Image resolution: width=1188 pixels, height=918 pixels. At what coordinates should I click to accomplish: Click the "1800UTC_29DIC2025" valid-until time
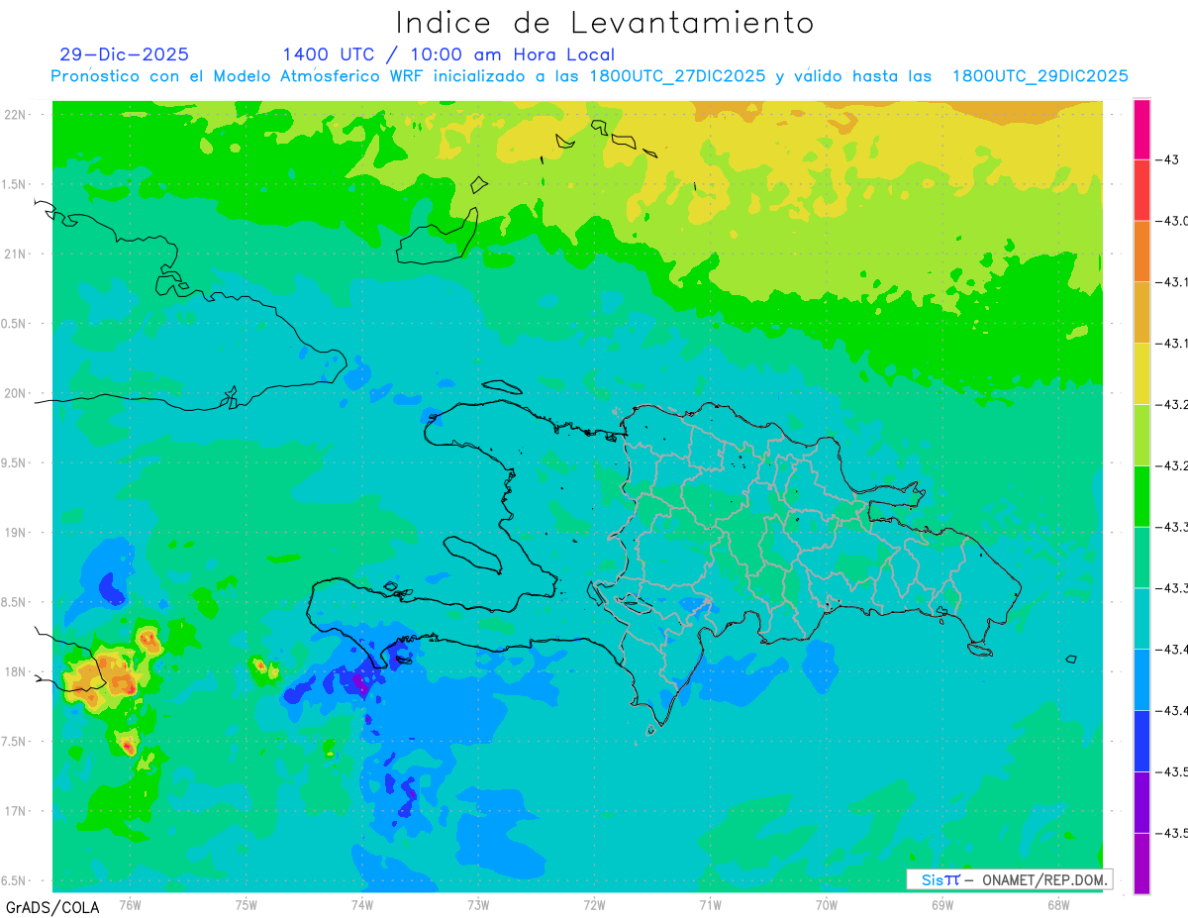coord(1040,76)
